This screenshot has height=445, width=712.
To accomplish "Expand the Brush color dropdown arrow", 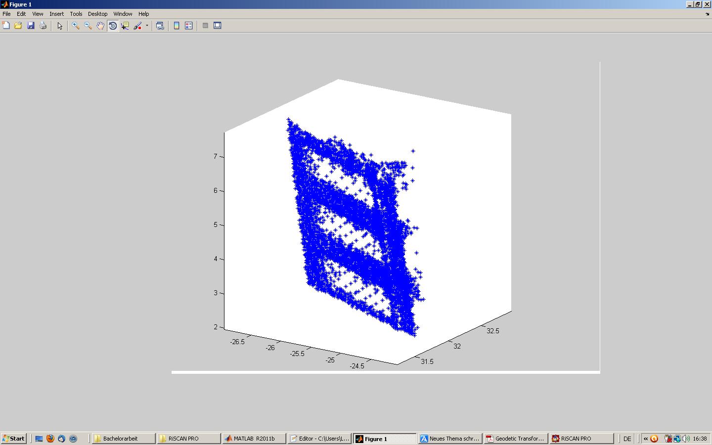I will 147,26.
